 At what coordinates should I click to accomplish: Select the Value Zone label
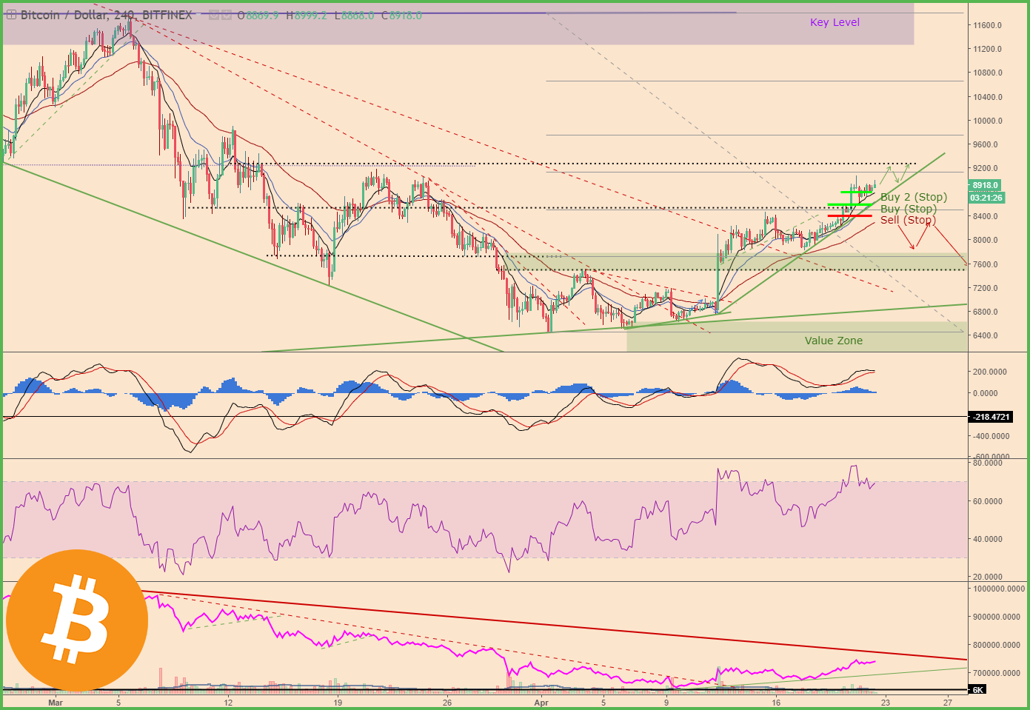(x=834, y=341)
